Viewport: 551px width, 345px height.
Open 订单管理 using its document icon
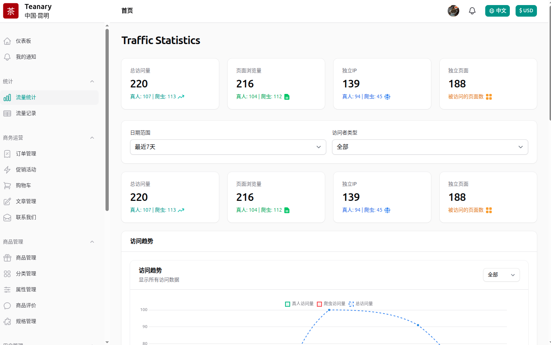tap(7, 154)
